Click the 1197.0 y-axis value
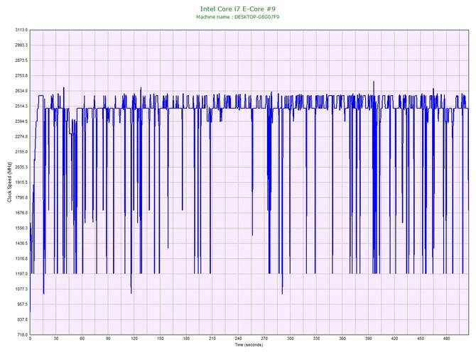Screen dimensions: 476x357 coord(21,274)
